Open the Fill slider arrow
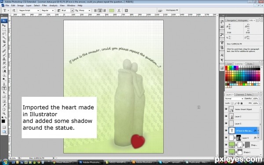 coord(260,103)
